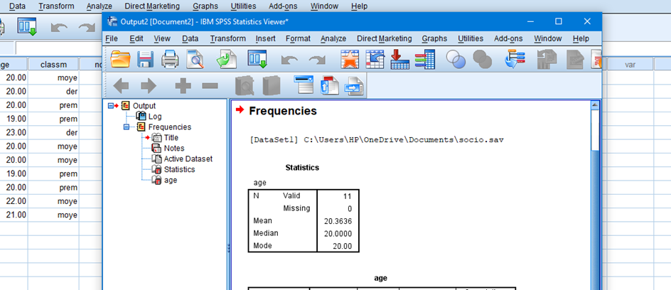Click the Print icon in the Viewer toolbar

pyautogui.click(x=169, y=60)
